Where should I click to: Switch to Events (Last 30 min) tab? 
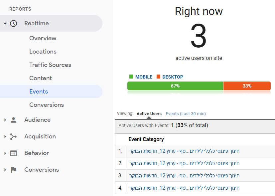[186, 114]
